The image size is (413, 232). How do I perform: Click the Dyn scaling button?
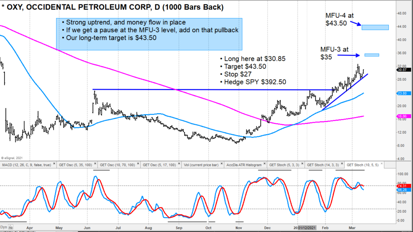coord(4,227)
